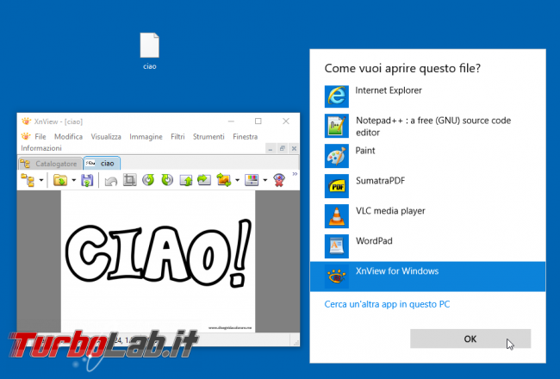The height and width of the screenshot is (379, 560).
Task: Choose VLC media player from the list
Action: click(427, 216)
